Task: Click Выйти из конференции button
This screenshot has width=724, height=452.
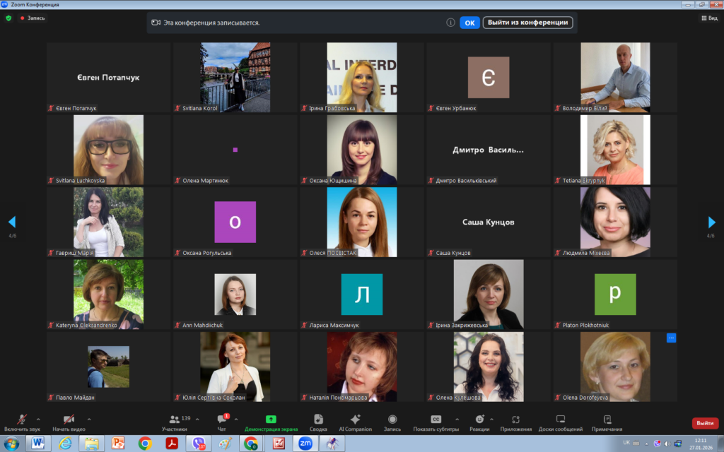Action: click(527, 23)
